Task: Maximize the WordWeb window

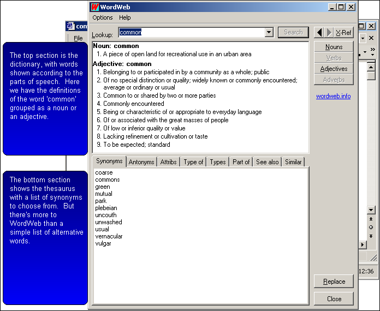Action: [x=341, y=7]
